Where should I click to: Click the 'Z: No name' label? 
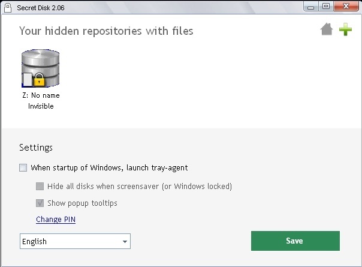coord(41,95)
